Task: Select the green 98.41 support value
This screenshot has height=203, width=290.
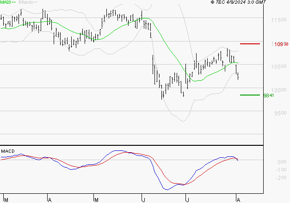Action: (x=269, y=96)
